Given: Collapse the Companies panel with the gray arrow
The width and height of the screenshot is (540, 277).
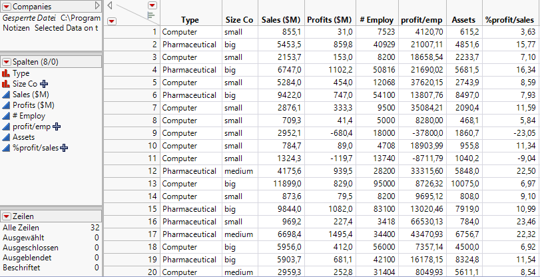Looking at the screenshot, I should 97,5.
